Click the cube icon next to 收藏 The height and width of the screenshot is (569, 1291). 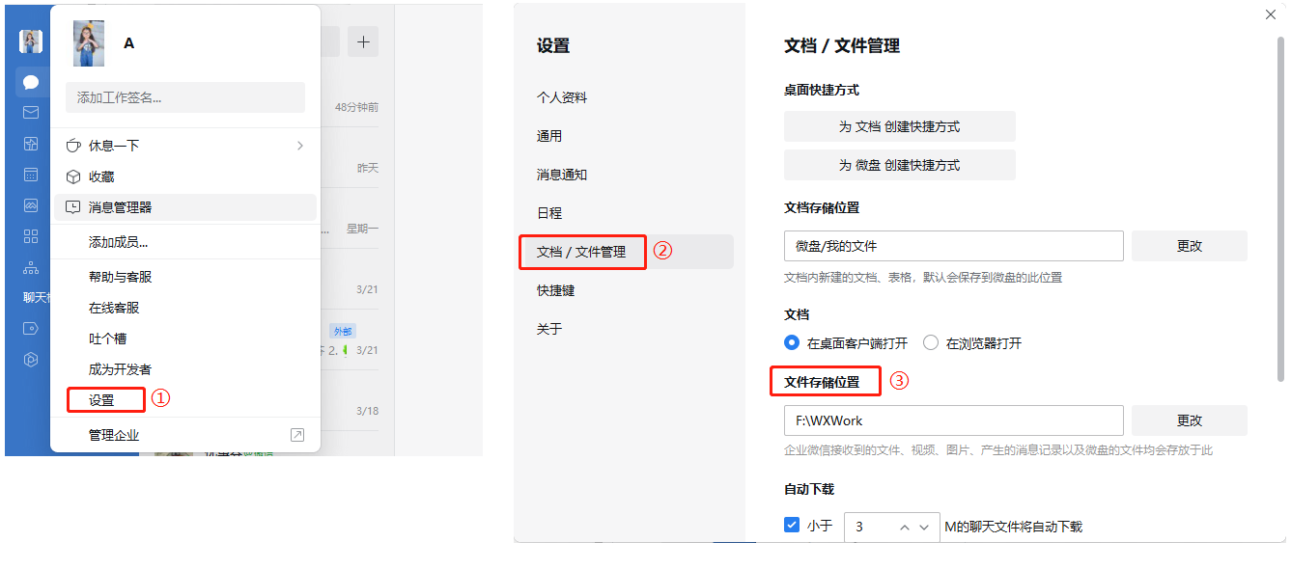pyautogui.click(x=73, y=176)
